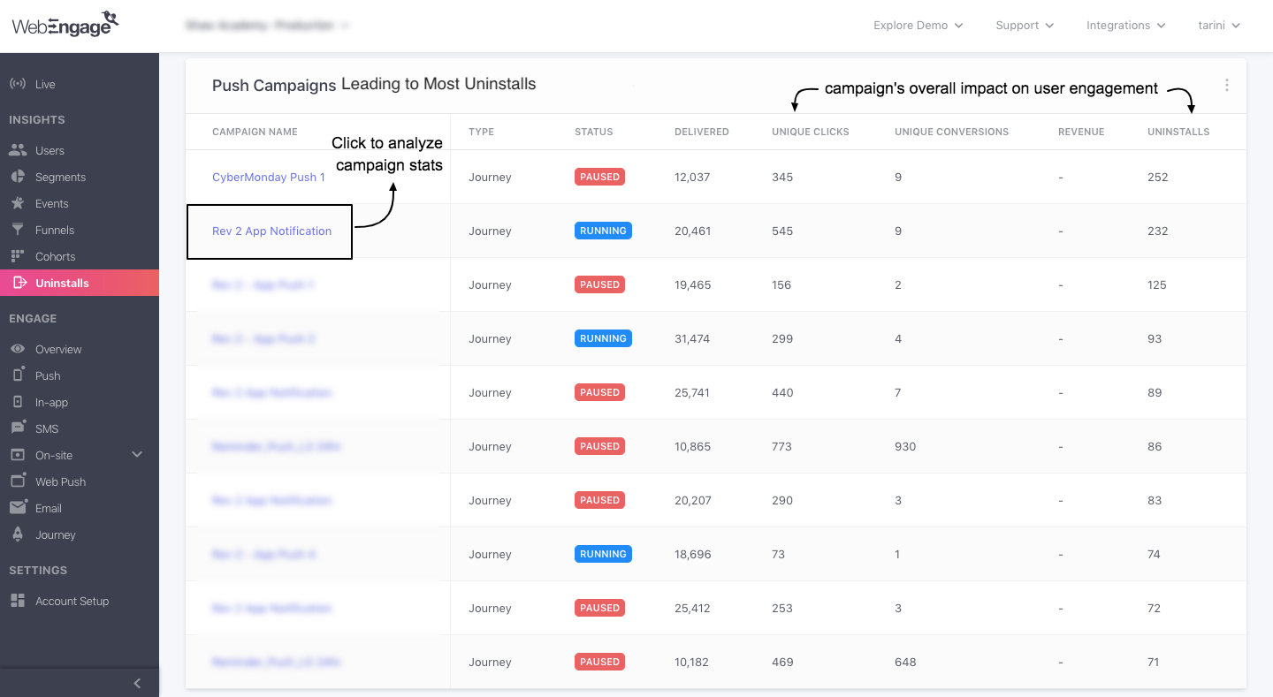
Task: Go to Segments in sidebar
Action: (x=60, y=177)
